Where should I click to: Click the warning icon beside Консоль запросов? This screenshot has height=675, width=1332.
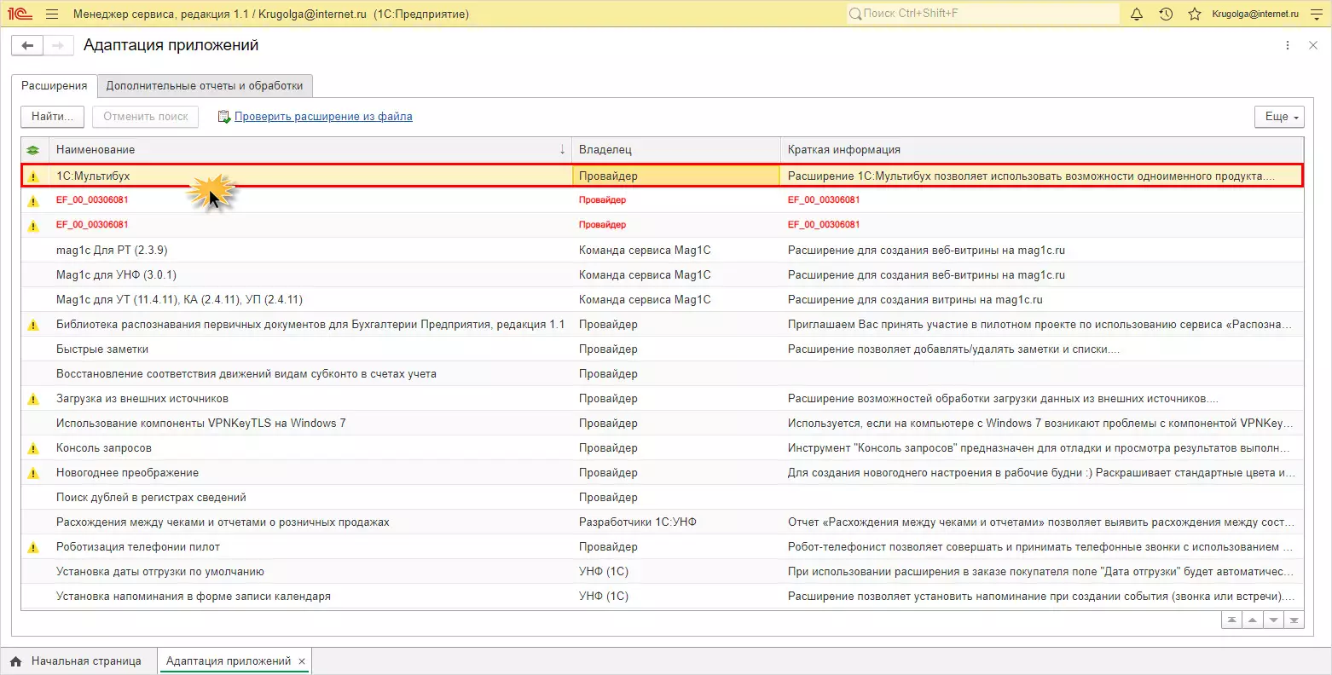tap(33, 448)
